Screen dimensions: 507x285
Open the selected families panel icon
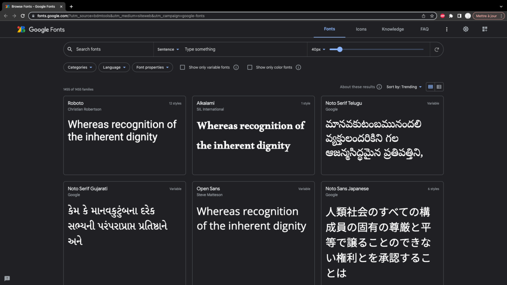pos(485,29)
